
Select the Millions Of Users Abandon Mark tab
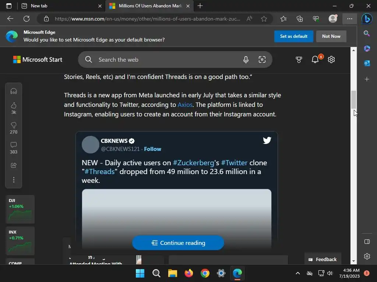150,6
